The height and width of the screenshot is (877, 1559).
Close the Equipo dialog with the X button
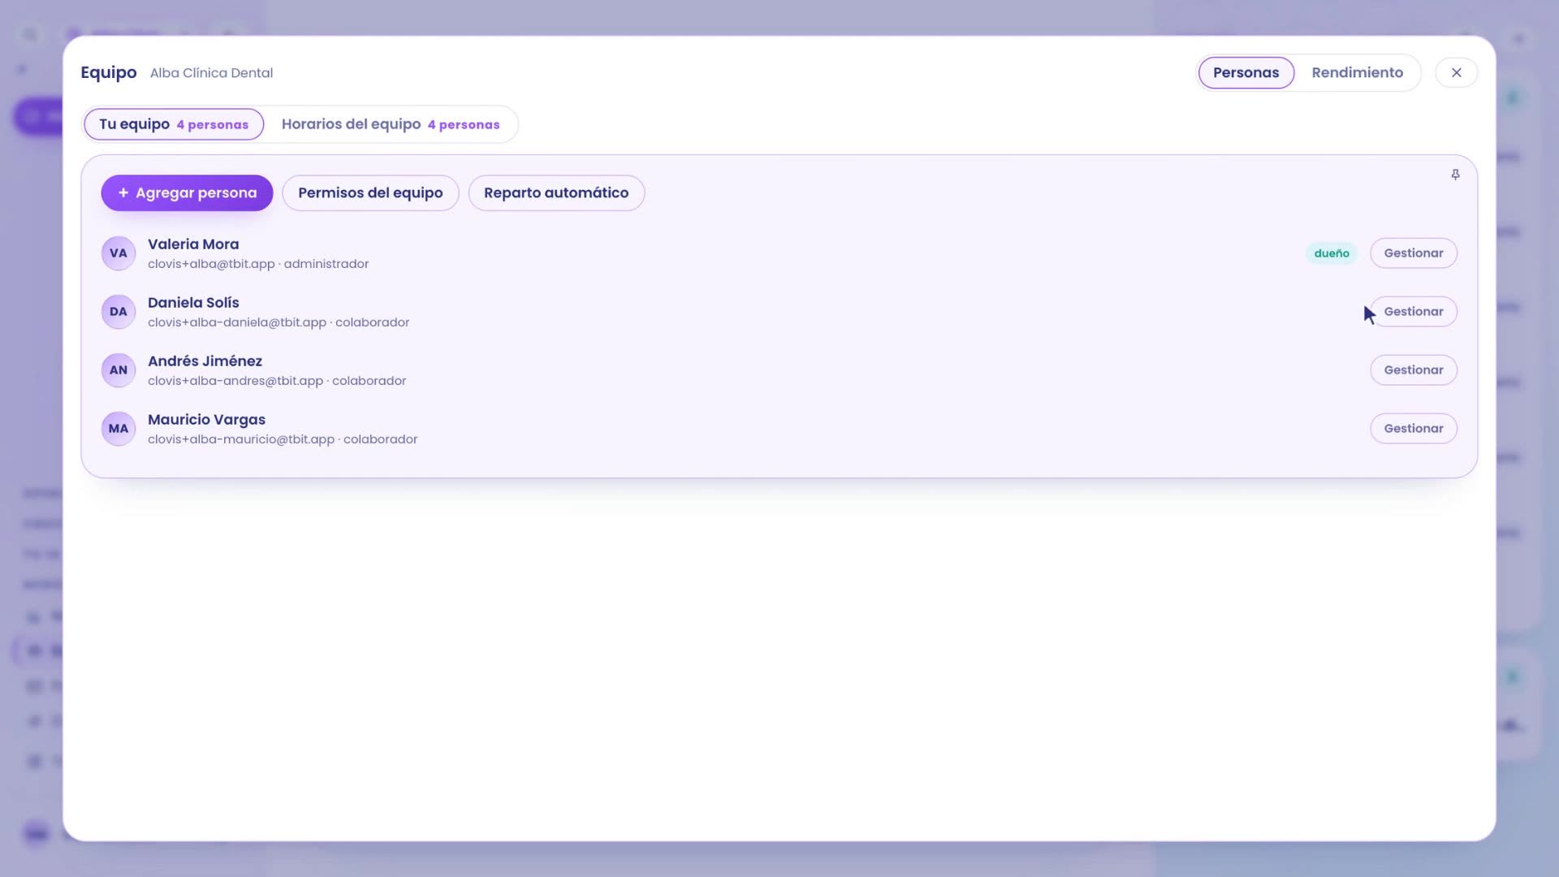point(1457,73)
